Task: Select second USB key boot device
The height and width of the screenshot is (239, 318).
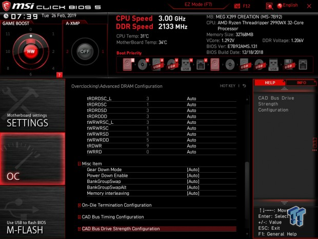Action: click(273, 65)
